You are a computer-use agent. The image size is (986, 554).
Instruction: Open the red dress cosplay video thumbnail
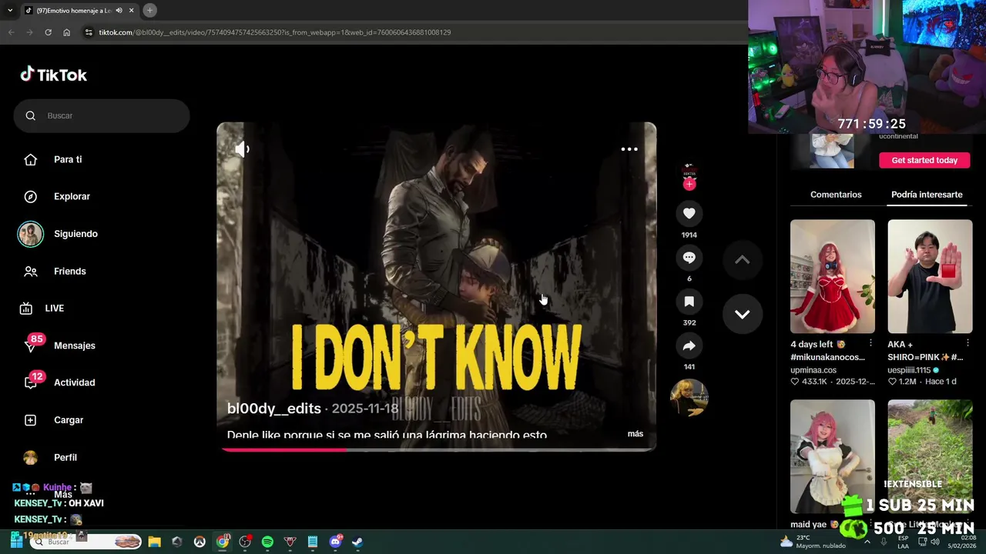click(x=833, y=276)
